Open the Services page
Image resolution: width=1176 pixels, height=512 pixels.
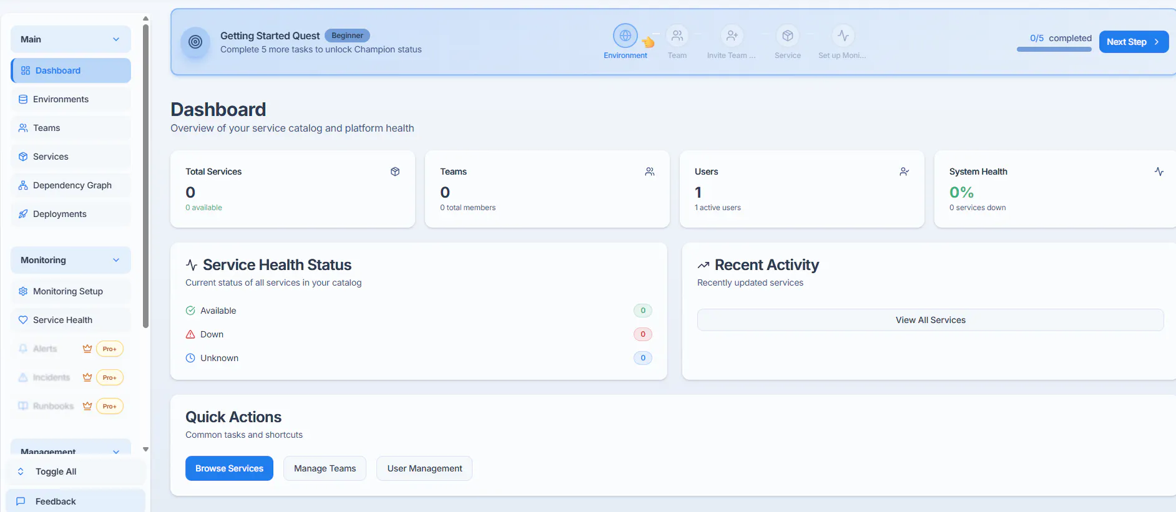coord(71,157)
